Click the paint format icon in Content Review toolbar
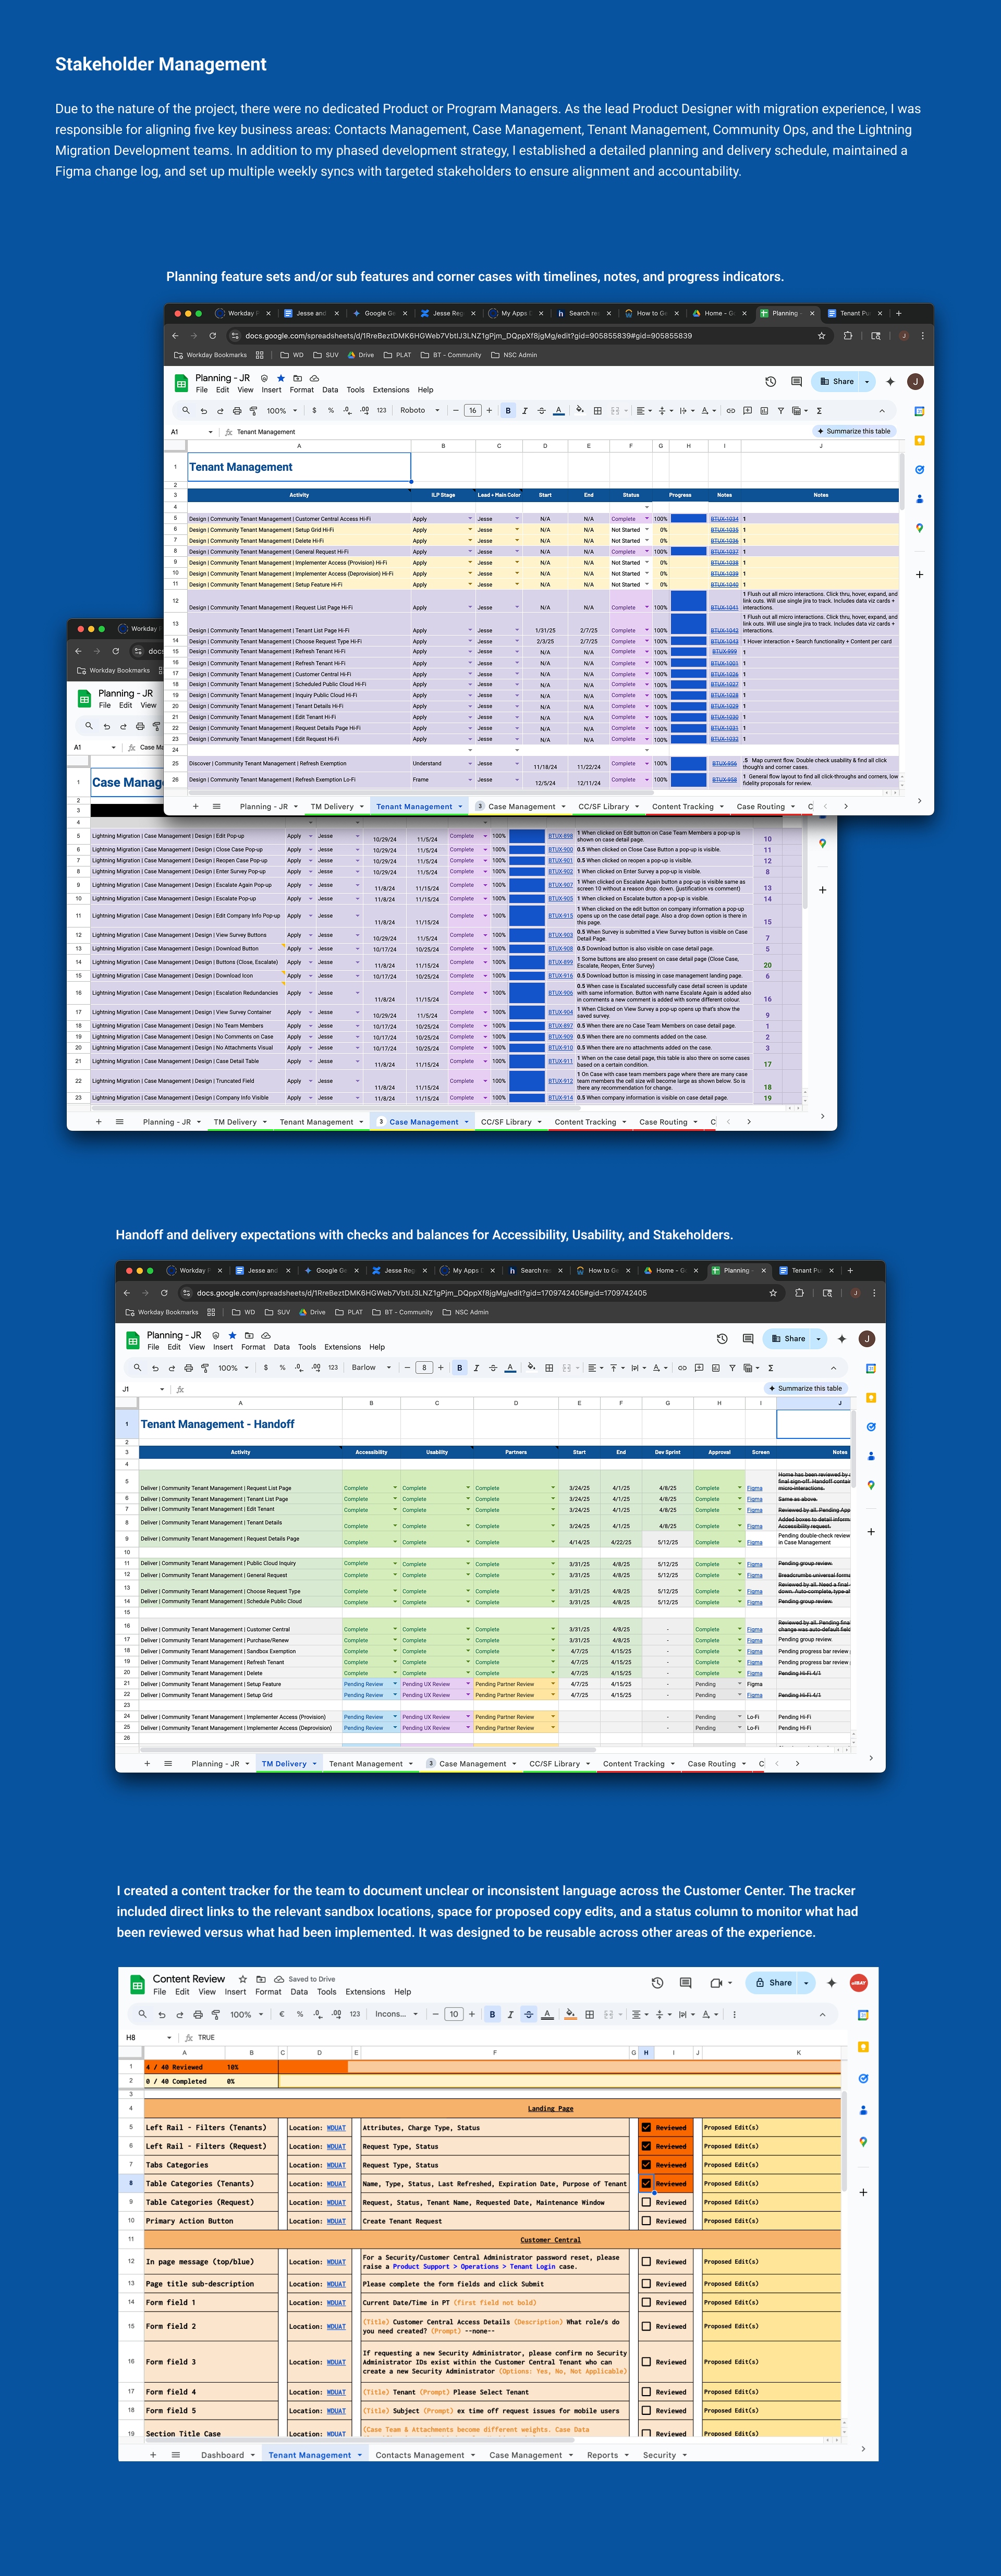 coord(216,2014)
